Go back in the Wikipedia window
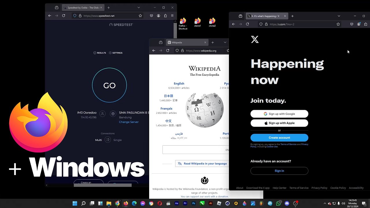Viewport: 370px width, 208px height. [154, 51]
